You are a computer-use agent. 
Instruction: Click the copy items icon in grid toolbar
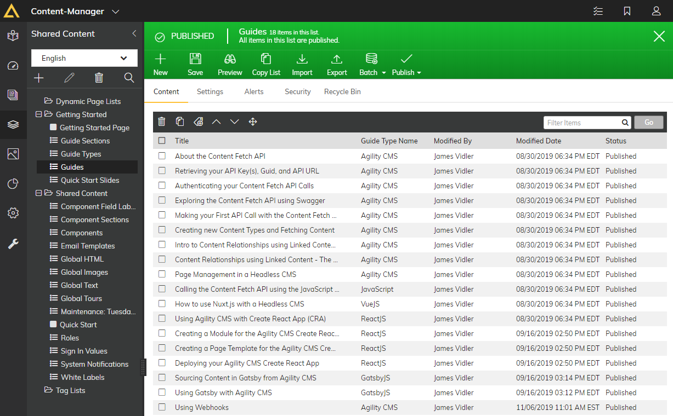(x=180, y=122)
